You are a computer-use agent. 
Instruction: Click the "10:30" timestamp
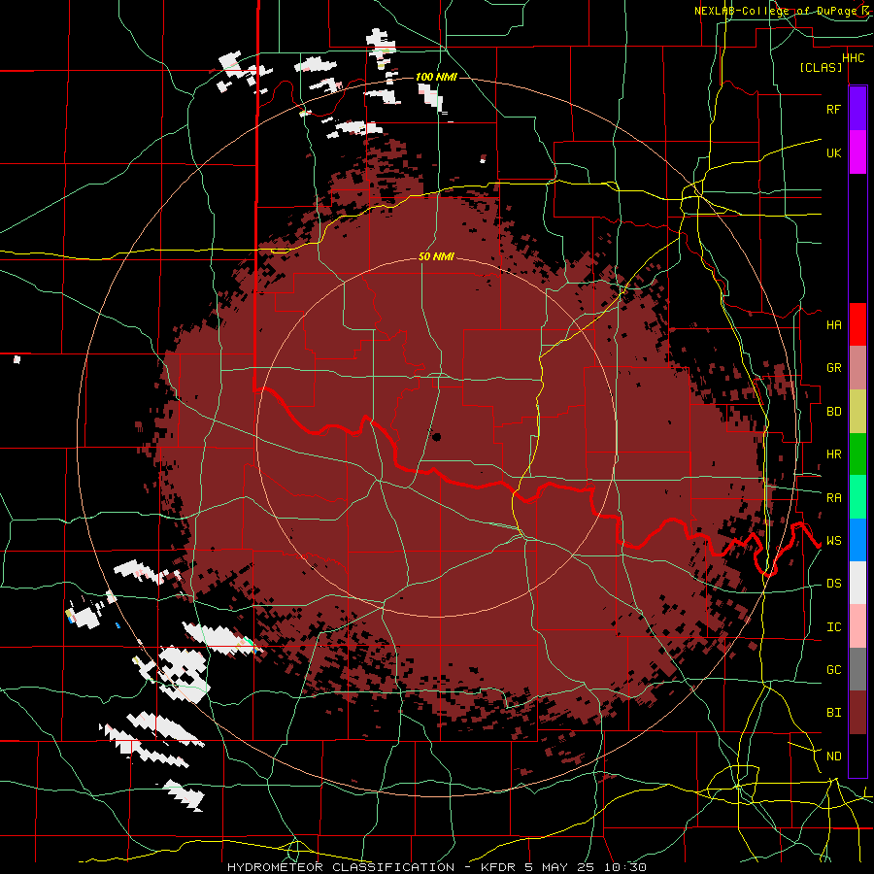[625, 867]
